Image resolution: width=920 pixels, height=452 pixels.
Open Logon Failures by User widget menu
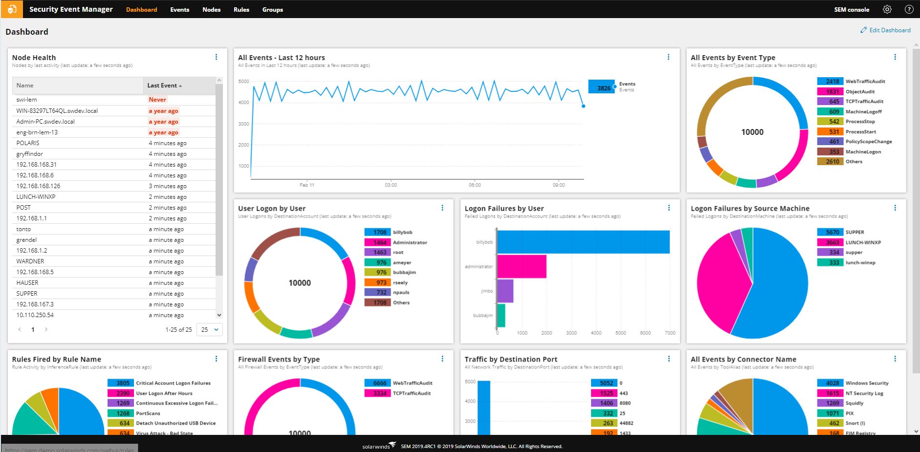[669, 208]
